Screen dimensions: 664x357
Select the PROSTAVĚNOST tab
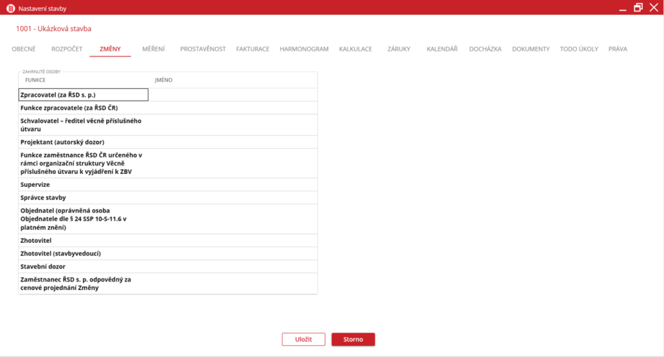[x=203, y=49]
